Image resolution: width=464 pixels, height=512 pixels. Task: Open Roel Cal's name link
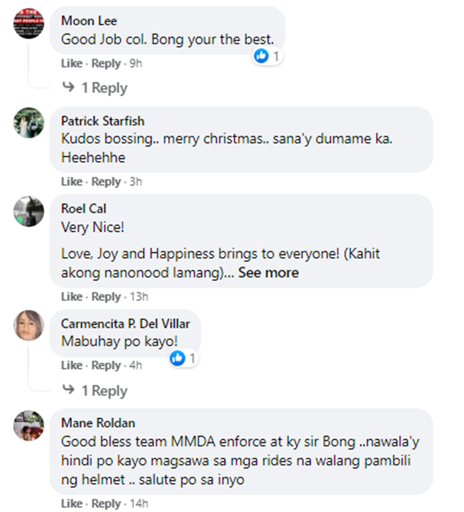(84, 209)
